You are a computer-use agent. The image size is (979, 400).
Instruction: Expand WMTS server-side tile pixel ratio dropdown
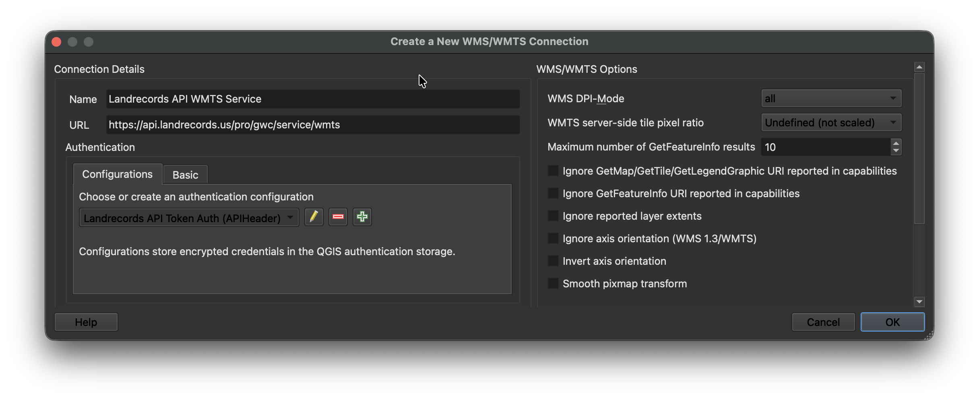tap(831, 123)
